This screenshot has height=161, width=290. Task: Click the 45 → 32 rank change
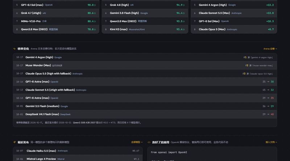point(268,90)
